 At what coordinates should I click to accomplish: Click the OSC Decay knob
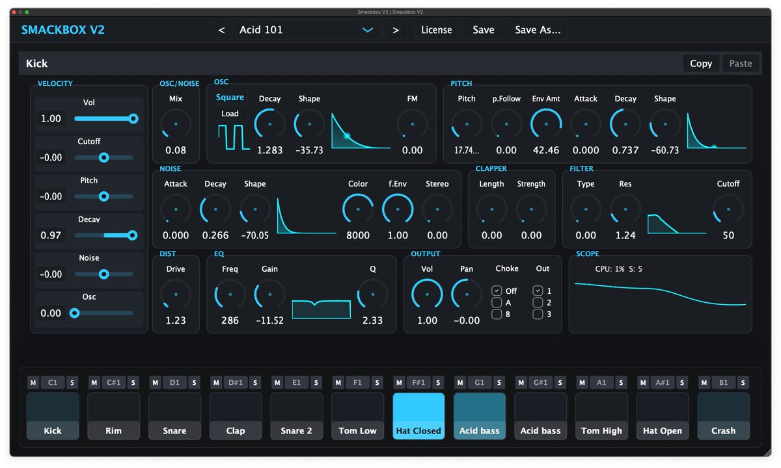point(269,123)
